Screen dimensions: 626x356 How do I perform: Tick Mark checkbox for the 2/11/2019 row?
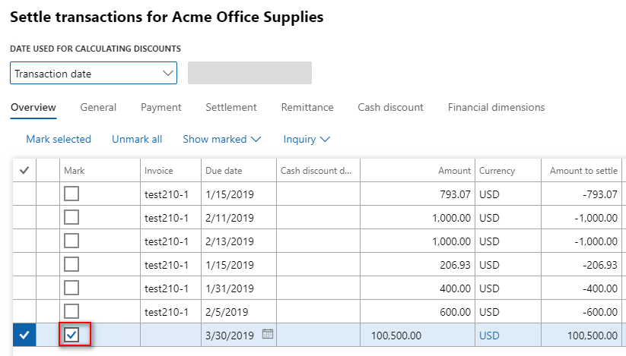pos(71,218)
